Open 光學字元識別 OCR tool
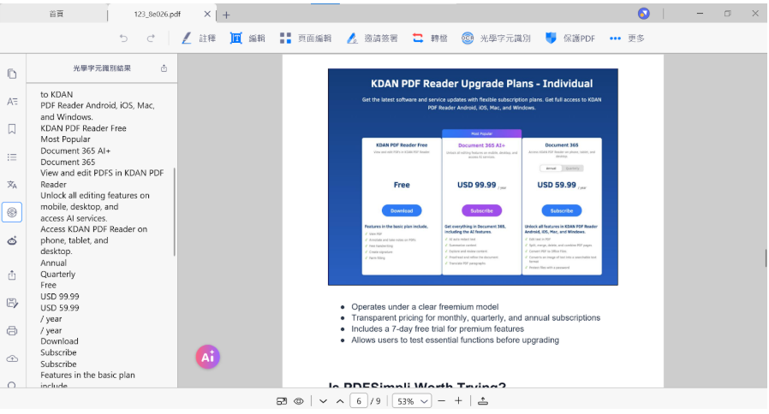This screenshot has height=414, width=769. 496,38
